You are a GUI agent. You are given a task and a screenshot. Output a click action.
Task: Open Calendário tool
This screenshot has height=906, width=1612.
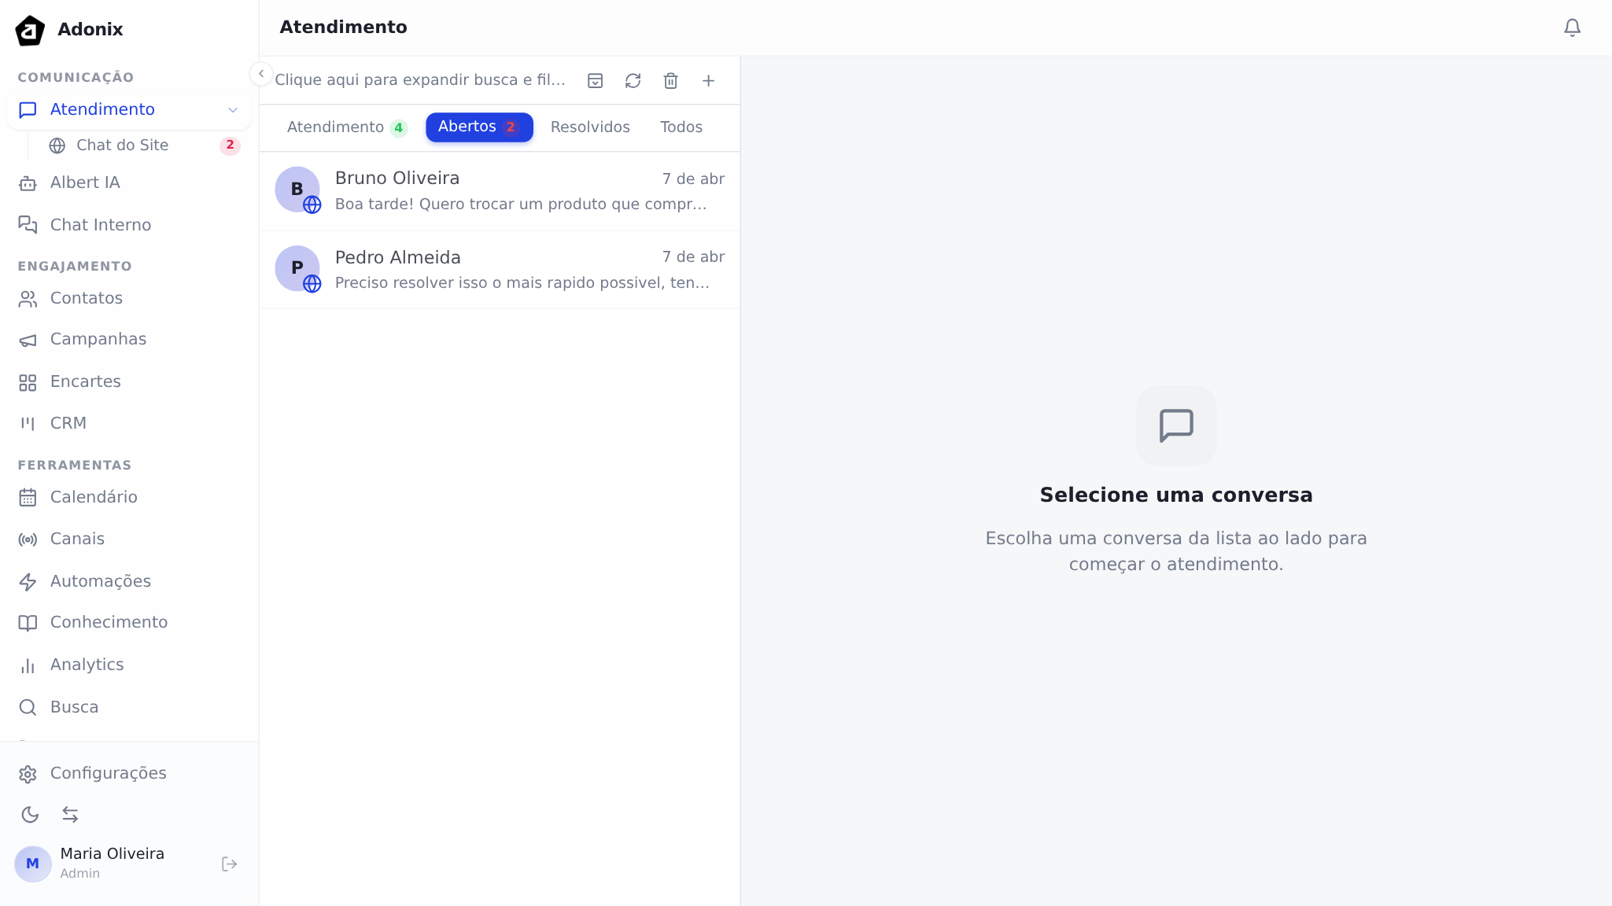tap(129, 497)
